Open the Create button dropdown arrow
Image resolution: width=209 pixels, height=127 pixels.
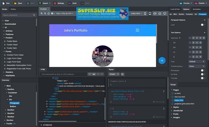click(x=118, y=74)
